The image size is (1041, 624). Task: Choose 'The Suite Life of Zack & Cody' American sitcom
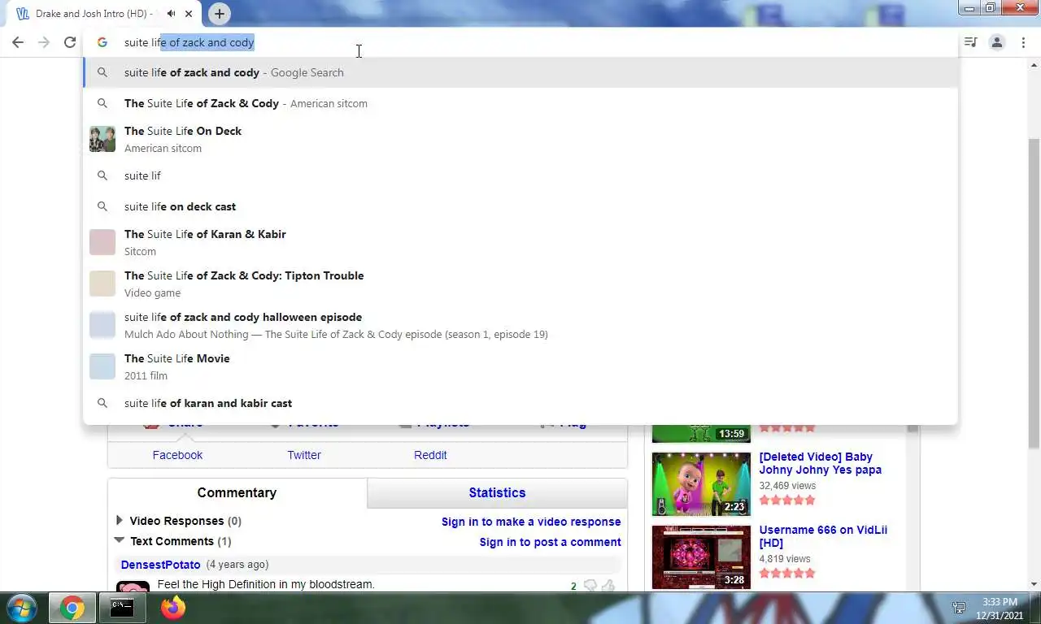pyautogui.click(x=520, y=103)
